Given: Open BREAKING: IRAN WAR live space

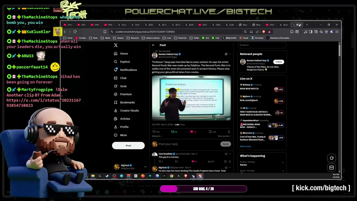Looking at the screenshot, I should [x=262, y=125].
